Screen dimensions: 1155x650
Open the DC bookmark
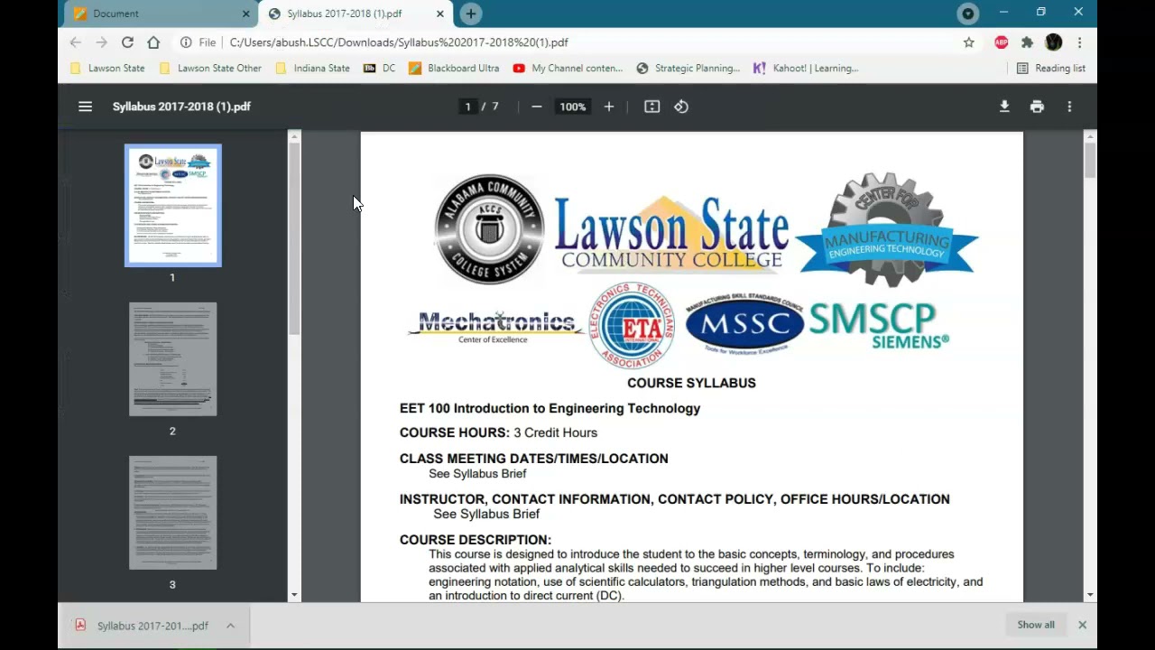[x=379, y=69]
